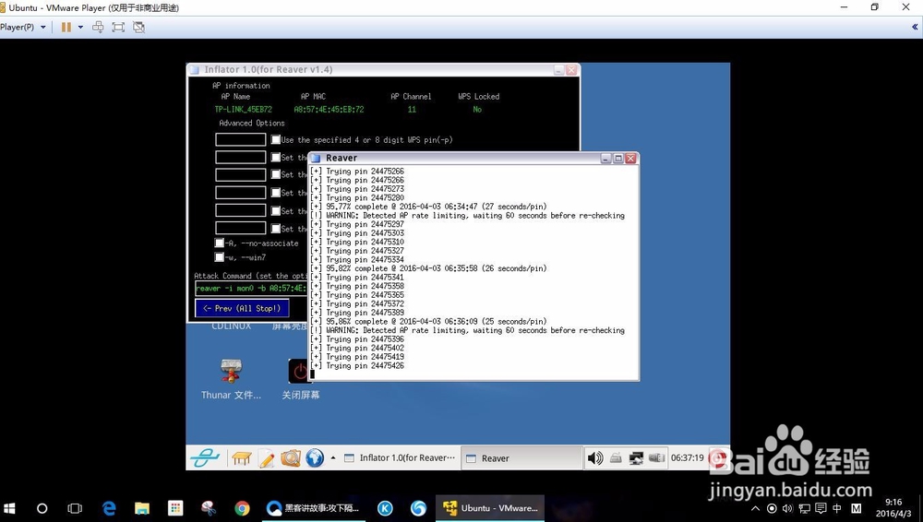The height and width of the screenshot is (522, 923).
Task: Pause the virtual machine
Action: point(66,27)
